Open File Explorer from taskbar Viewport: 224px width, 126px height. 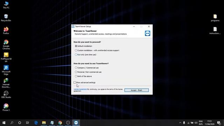[44, 122]
